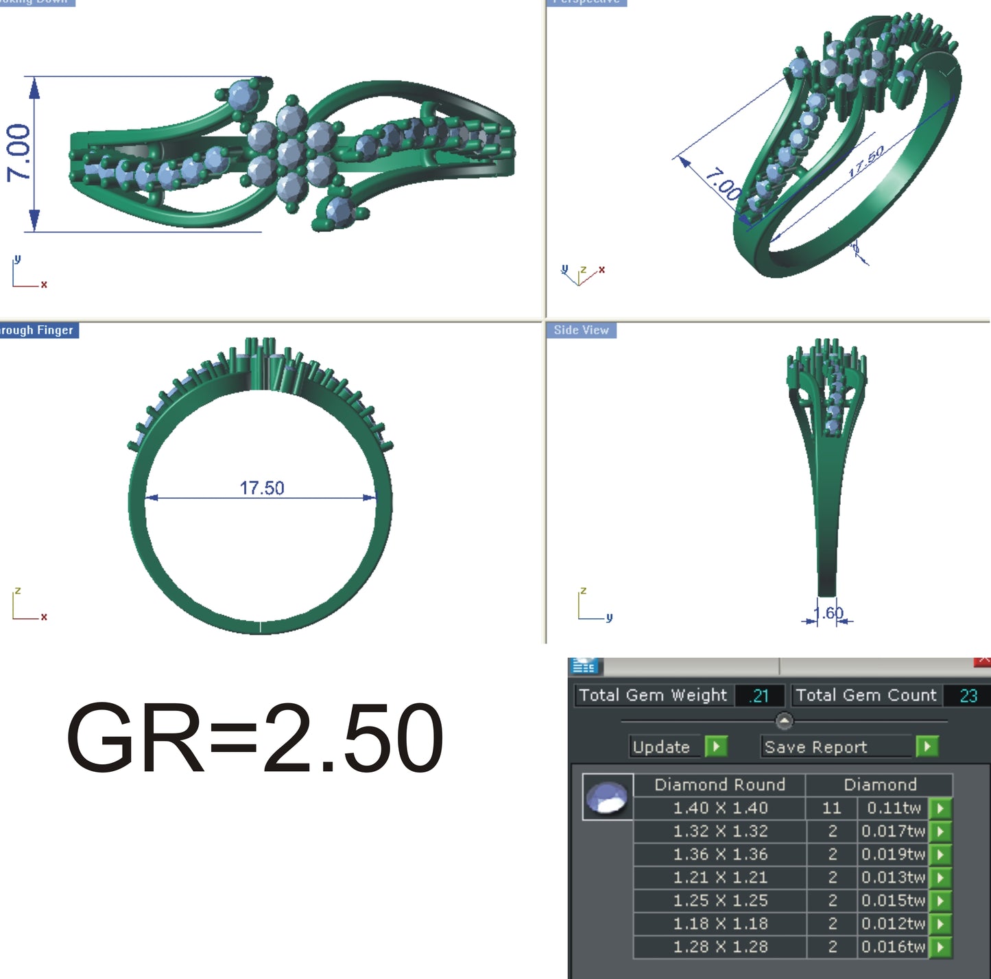Open details arrow for 1.25 X 1.25 row
This screenshot has height=979, width=991.
click(940, 901)
